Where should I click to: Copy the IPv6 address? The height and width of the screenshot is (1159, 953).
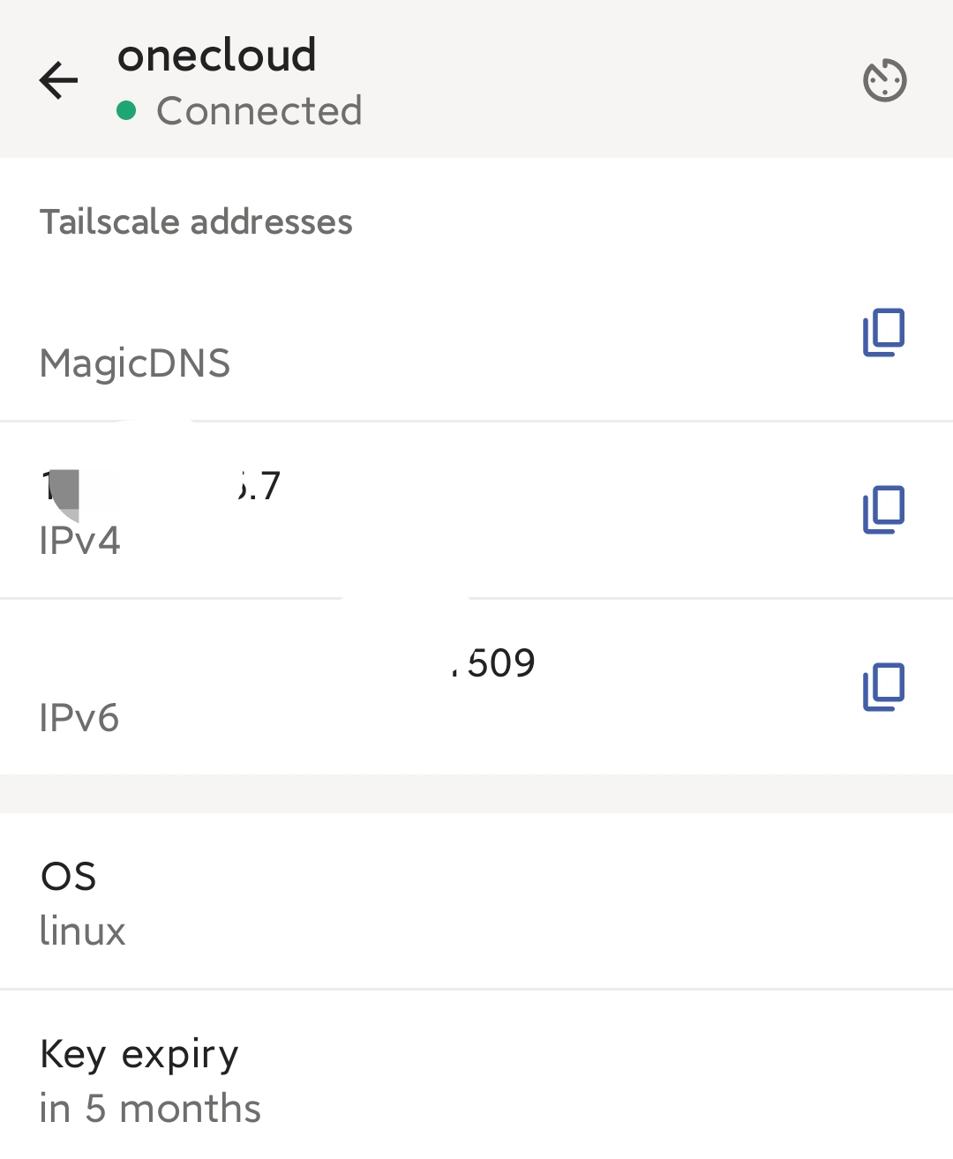883,687
